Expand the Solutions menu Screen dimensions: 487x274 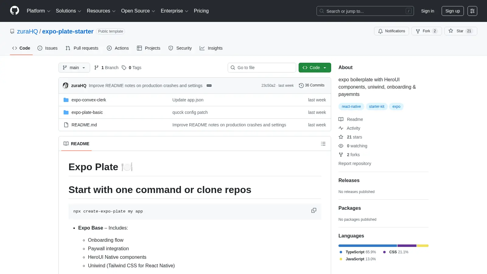(x=68, y=11)
